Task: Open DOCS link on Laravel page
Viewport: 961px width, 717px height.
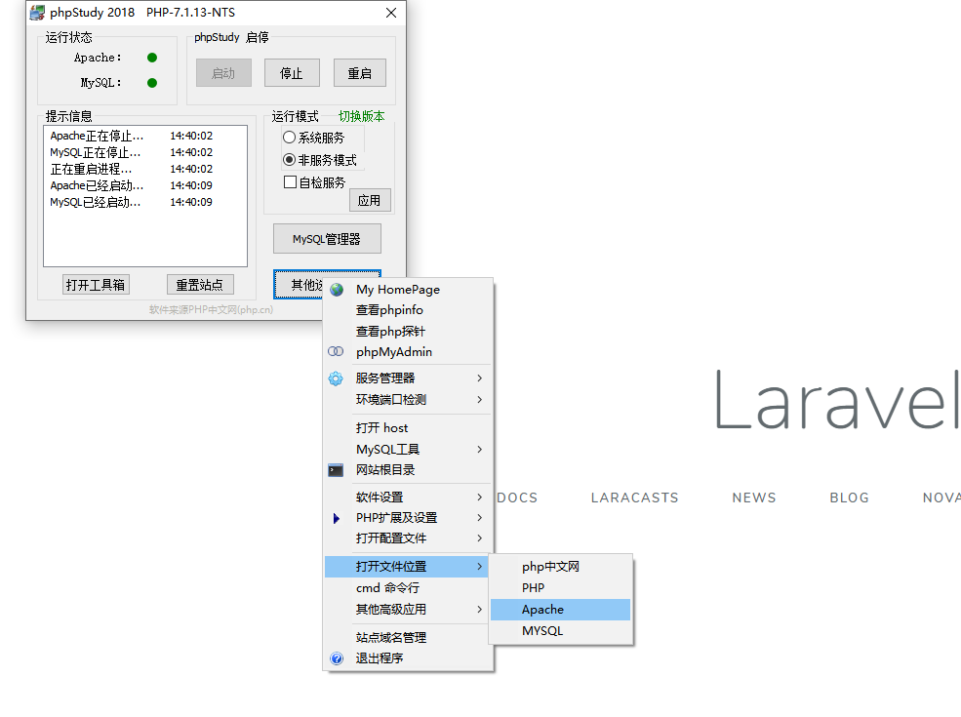Action: [517, 498]
